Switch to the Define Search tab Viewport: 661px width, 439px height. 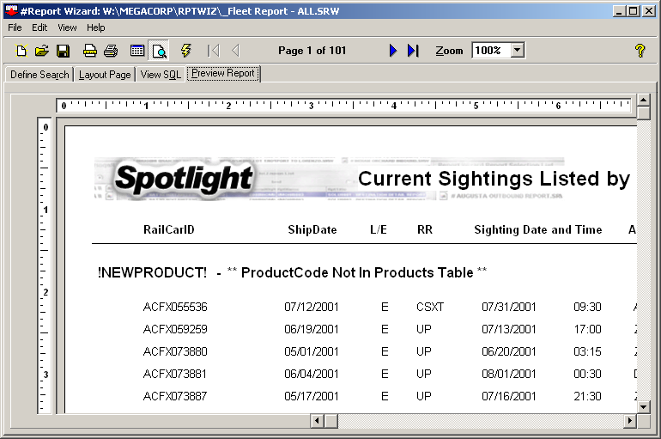click(x=39, y=75)
